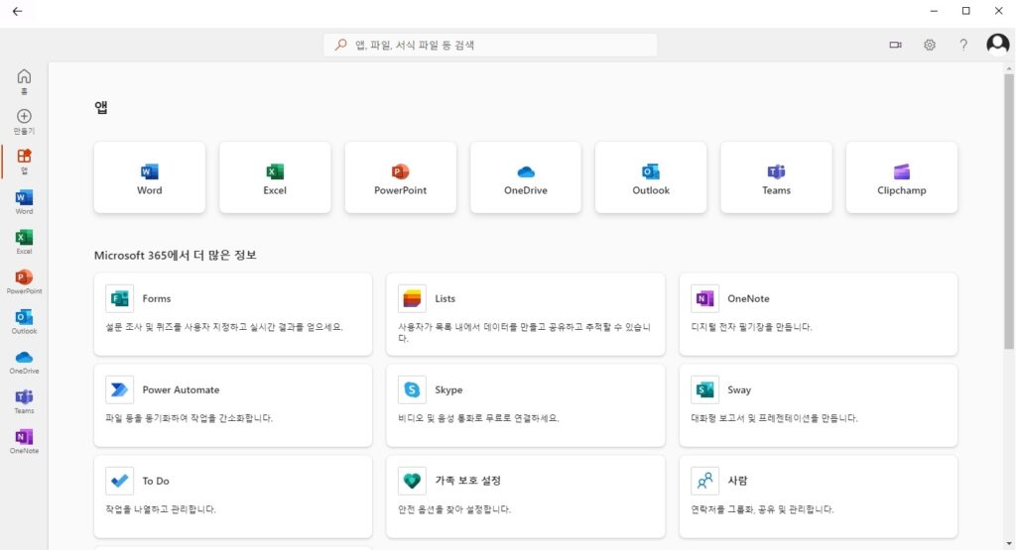The height and width of the screenshot is (550, 1016).
Task: Open the To Do card
Action: (233, 496)
